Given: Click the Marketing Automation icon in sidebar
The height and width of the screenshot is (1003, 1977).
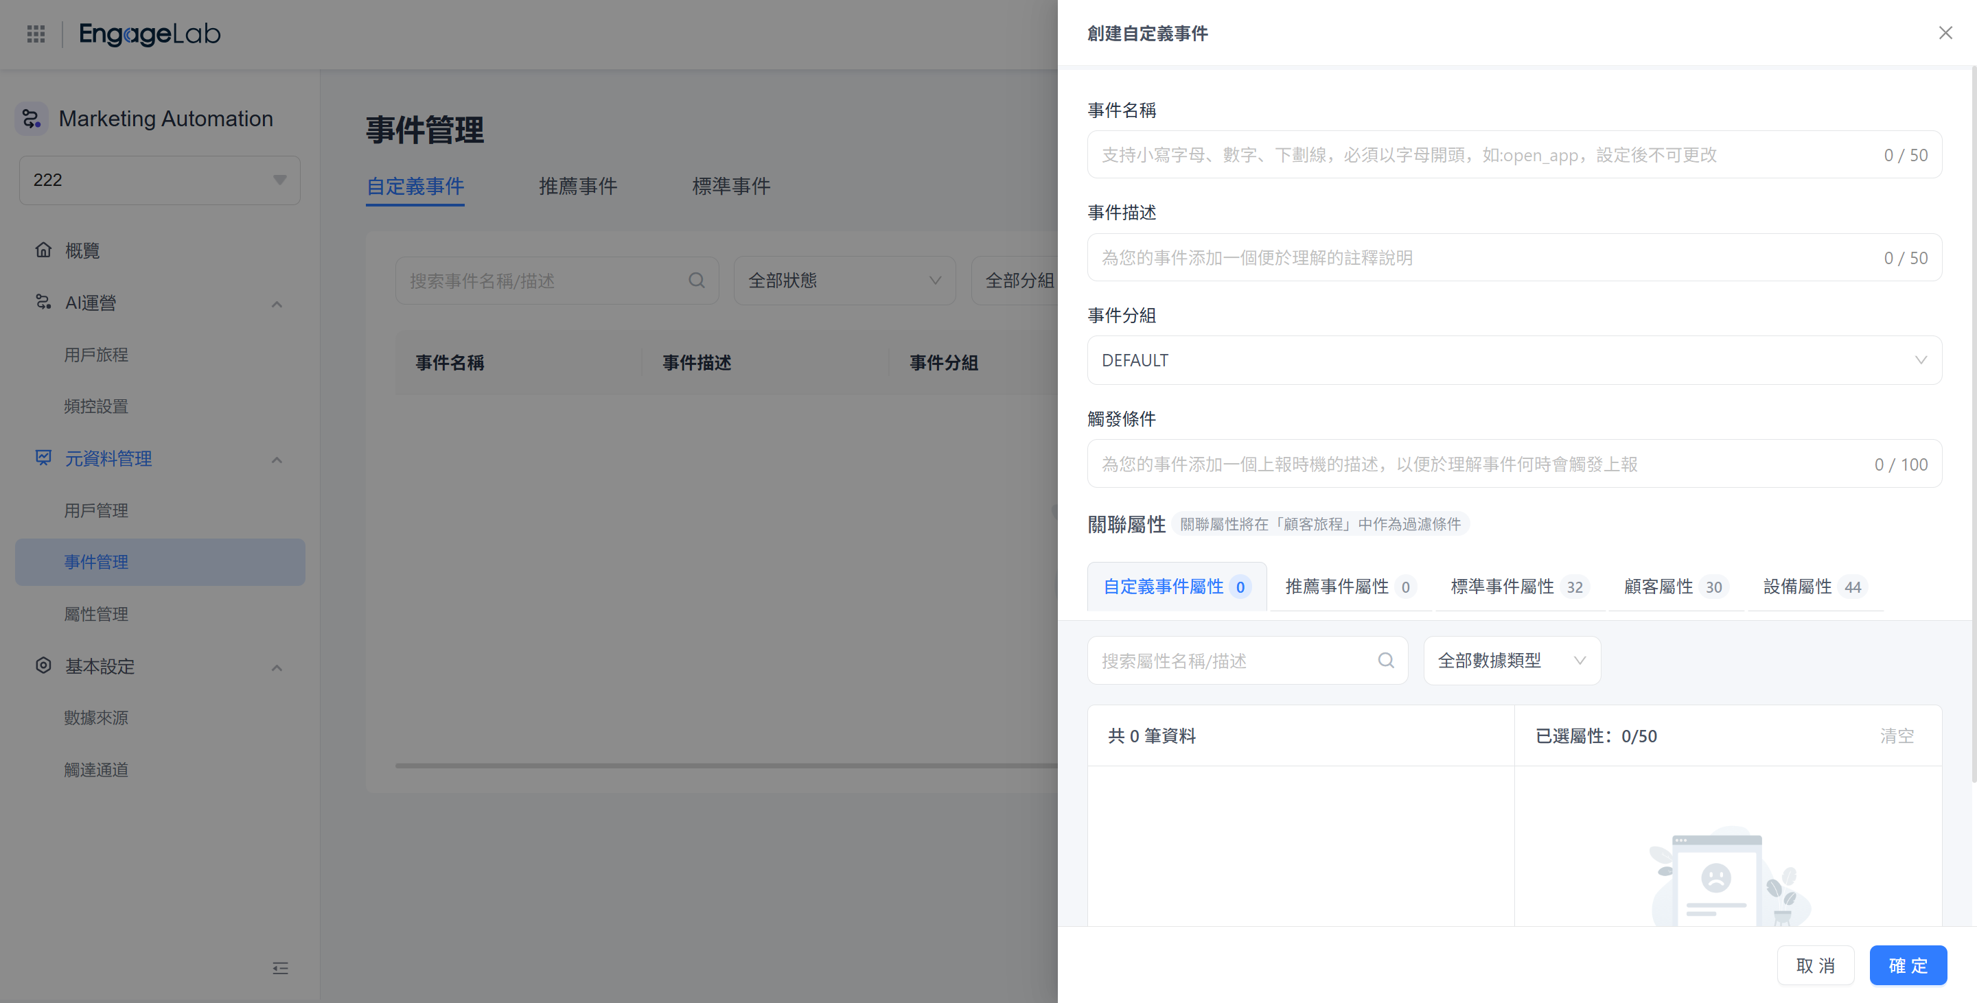Looking at the screenshot, I should [x=31, y=118].
